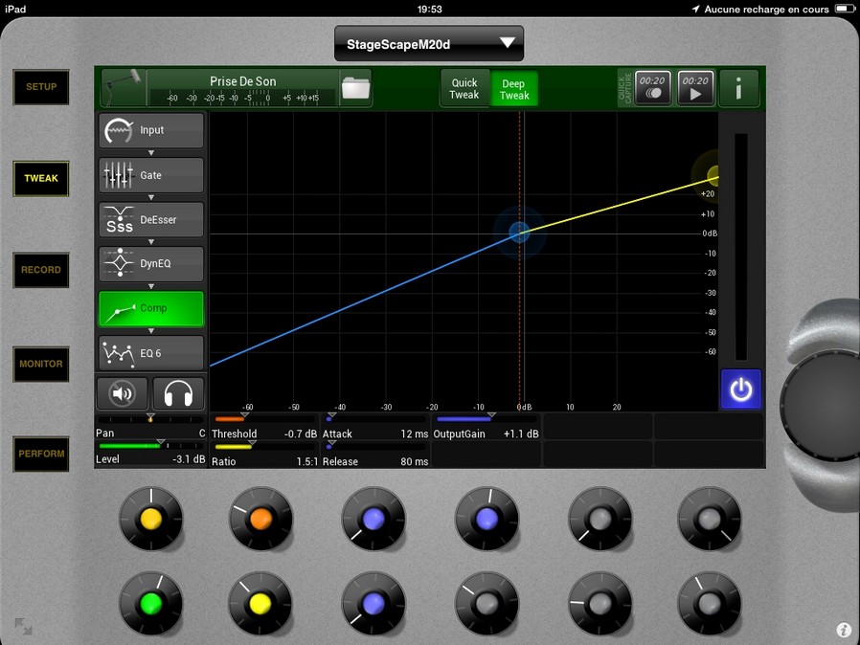Open the StageScapeM20d device dropdown
This screenshot has height=645, width=860.
(429, 43)
